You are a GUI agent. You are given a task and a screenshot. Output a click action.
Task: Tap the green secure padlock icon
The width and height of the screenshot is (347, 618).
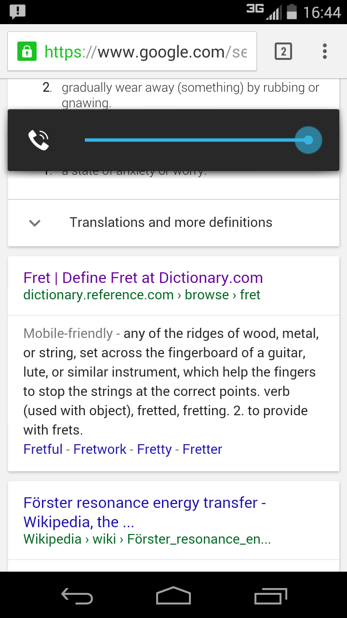click(27, 51)
